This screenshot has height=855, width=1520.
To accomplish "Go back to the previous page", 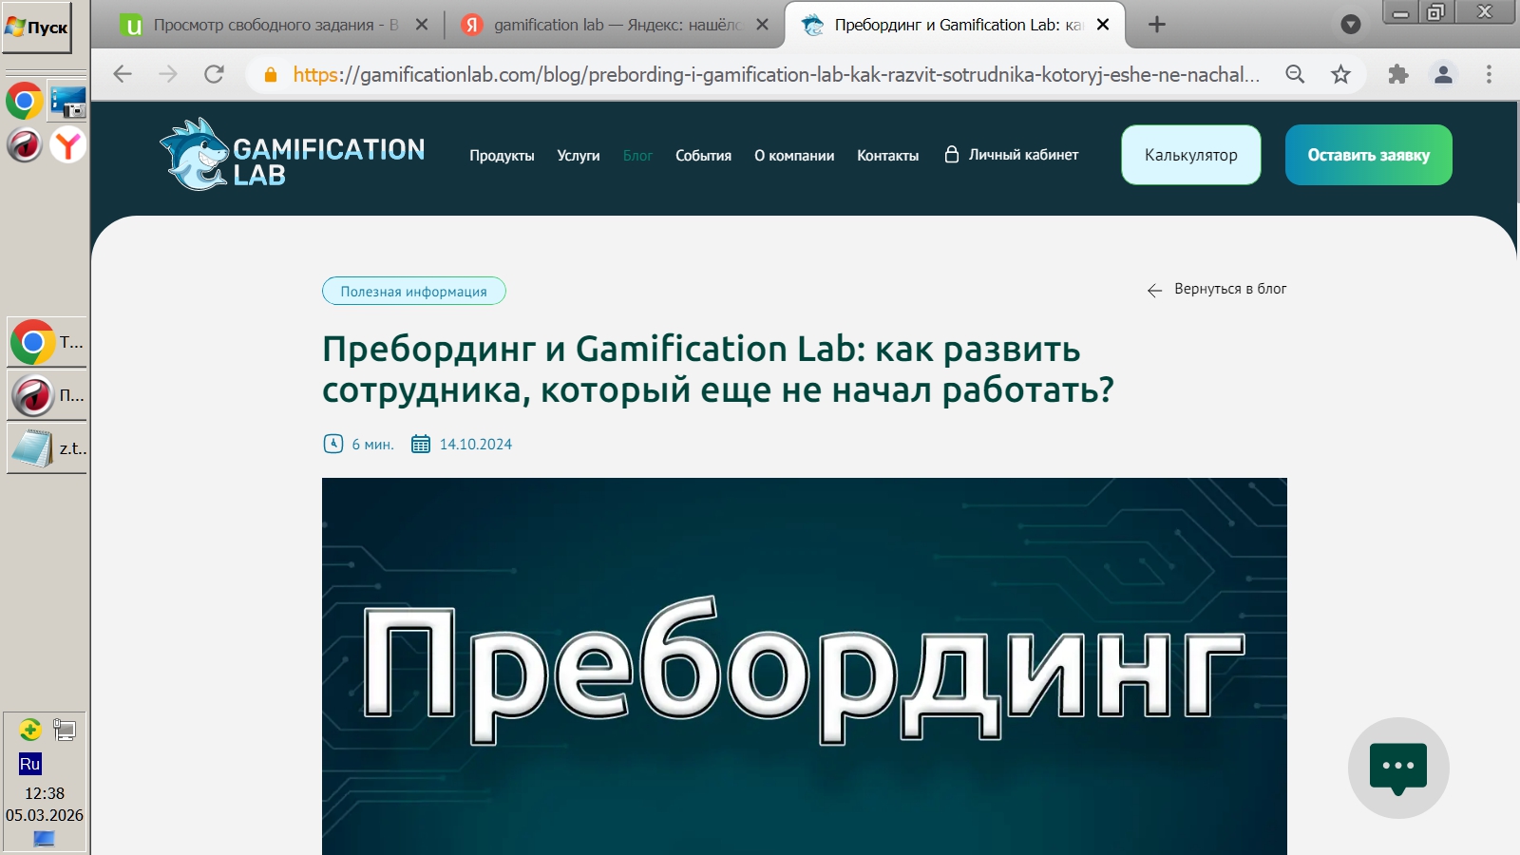I will click(123, 74).
